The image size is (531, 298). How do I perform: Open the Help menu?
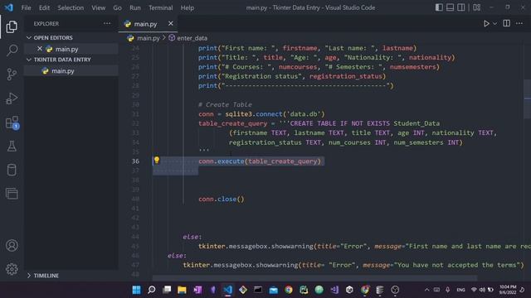[x=187, y=7]
